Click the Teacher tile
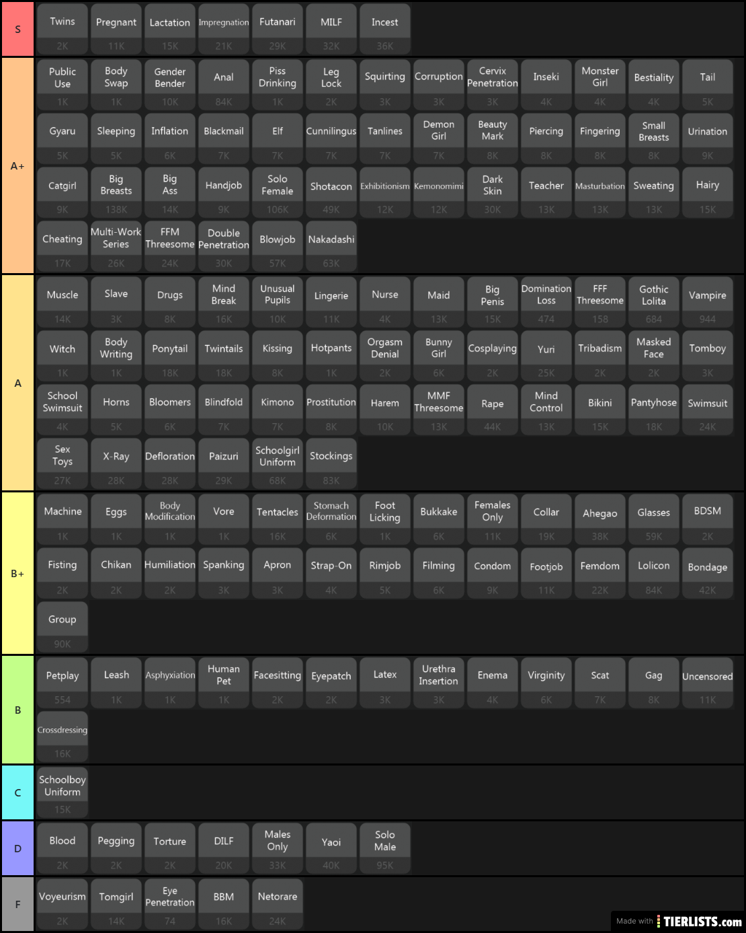The height and width of the screenshot is (933, 746). pyautogui.click(x=546, y=192)
